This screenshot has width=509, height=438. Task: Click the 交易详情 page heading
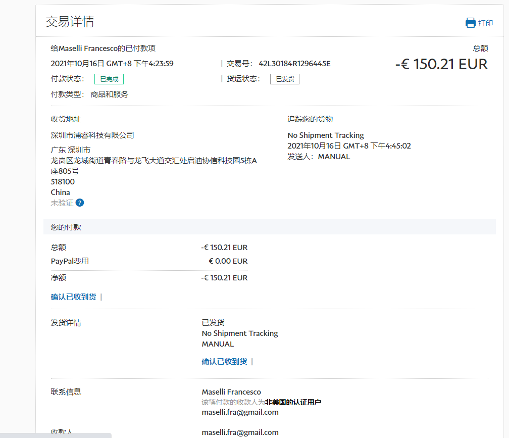coord(70,22)
